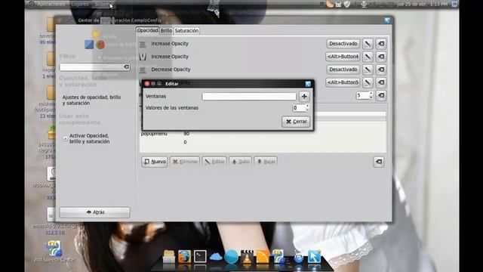The height and width of the screenshot is (272, 483).
Task: Click the date and time in top panel
Action: click(x=422, y=4)
